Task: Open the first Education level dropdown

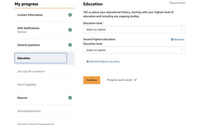Action: [134, 29]
